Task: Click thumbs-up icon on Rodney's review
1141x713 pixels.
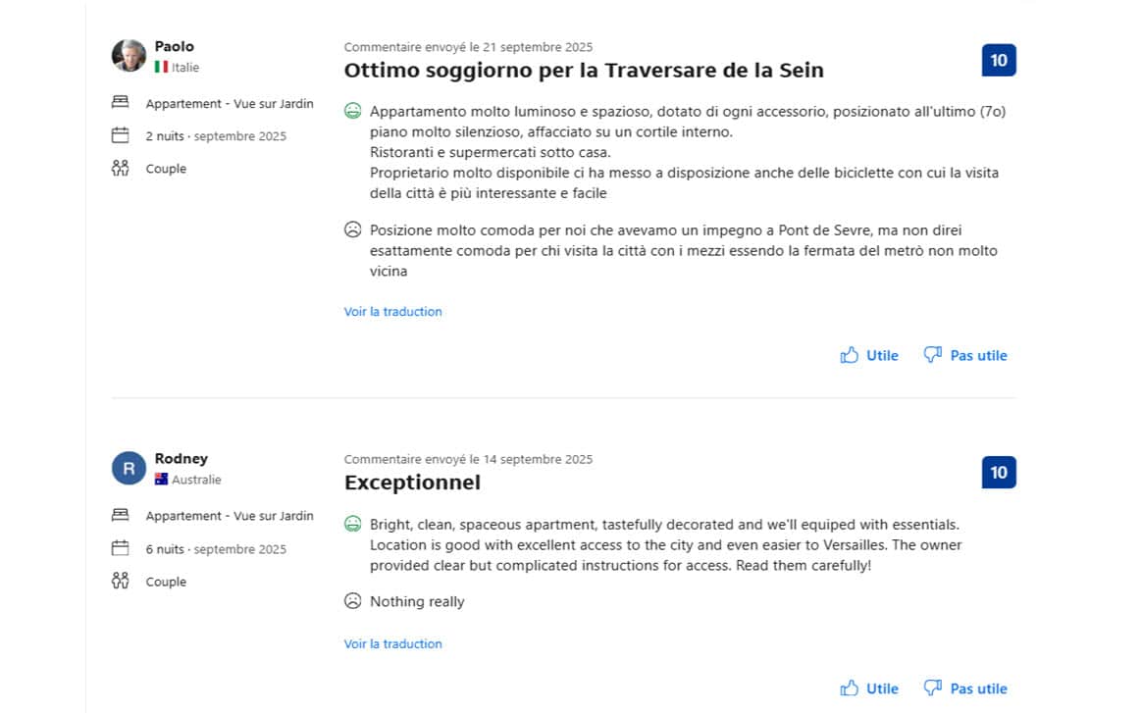Action: [x=850, y=688]
